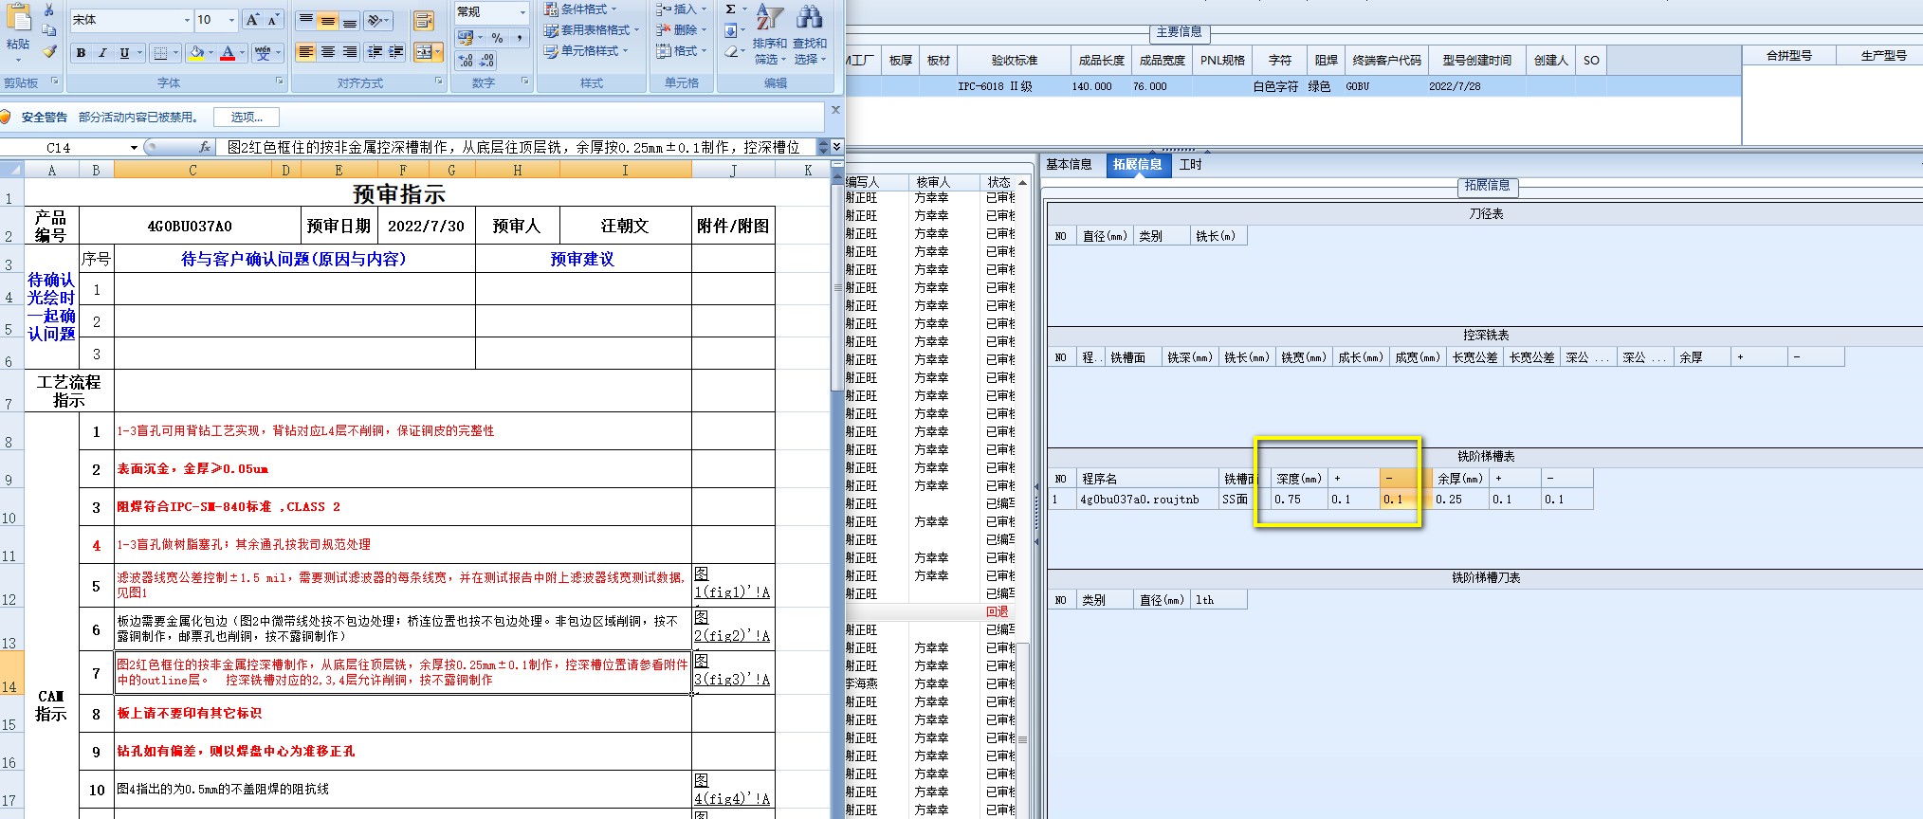Toggle bottom vertical alignment
Viewport: 1923px width, 819px height.
[x=349, y=20]
